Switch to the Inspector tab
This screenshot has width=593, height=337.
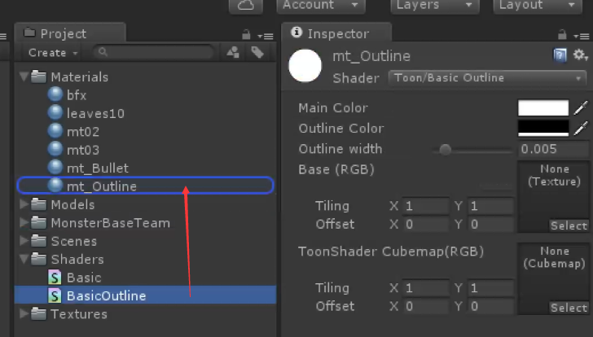click(x=336, y=33)
